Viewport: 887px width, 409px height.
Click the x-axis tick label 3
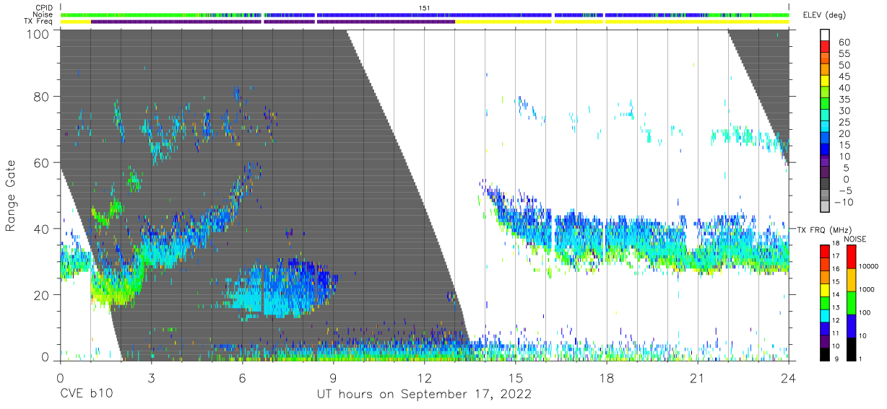click(x=152, y=378)
